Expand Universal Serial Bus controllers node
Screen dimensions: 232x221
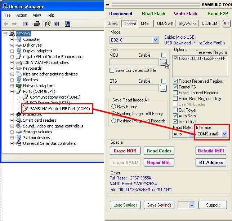point(12,143)
